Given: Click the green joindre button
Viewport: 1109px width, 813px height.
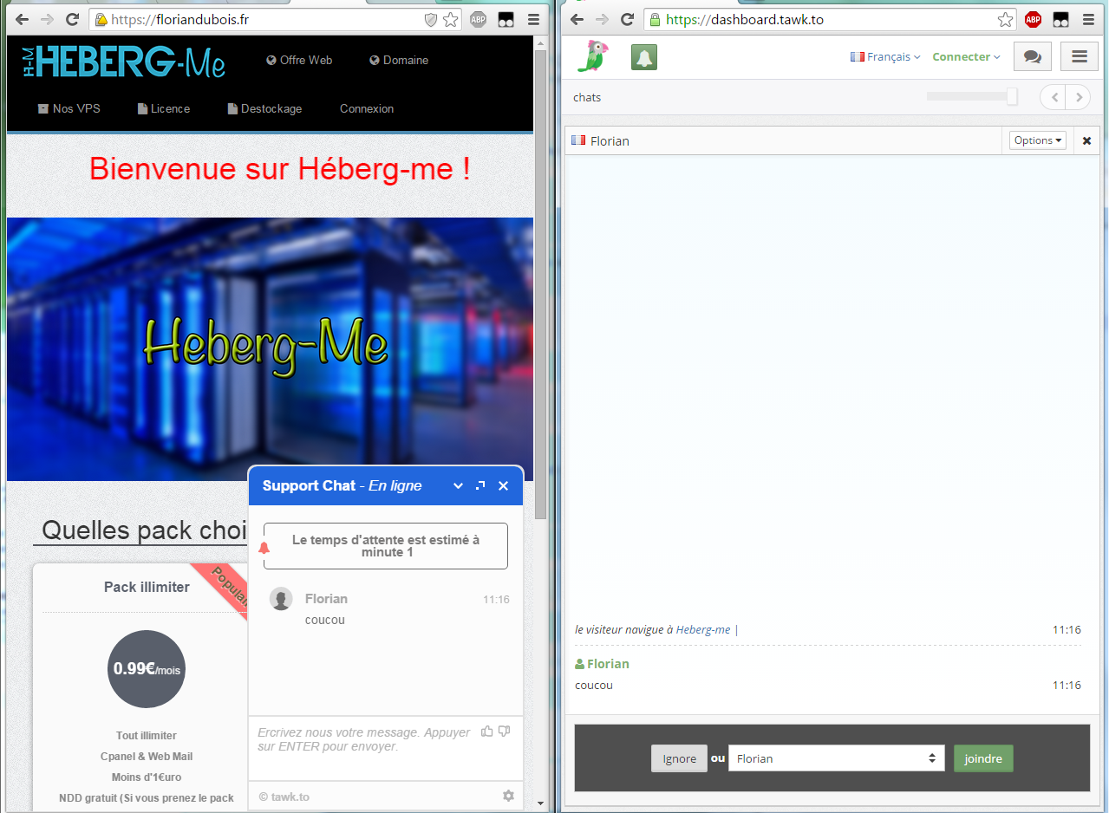Looking at the screenshot, I should (x=983, y=758).
